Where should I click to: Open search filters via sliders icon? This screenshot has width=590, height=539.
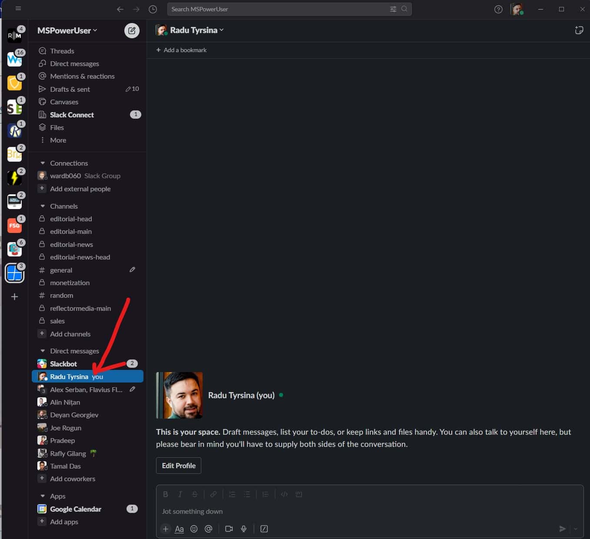(x=393, y=9)
